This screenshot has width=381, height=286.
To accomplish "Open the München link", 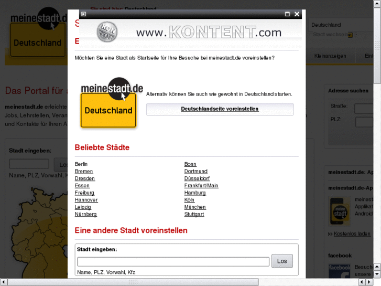I will 195,207.
